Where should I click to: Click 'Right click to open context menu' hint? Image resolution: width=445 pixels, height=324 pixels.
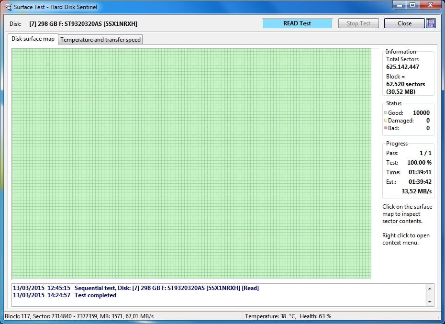406,239
